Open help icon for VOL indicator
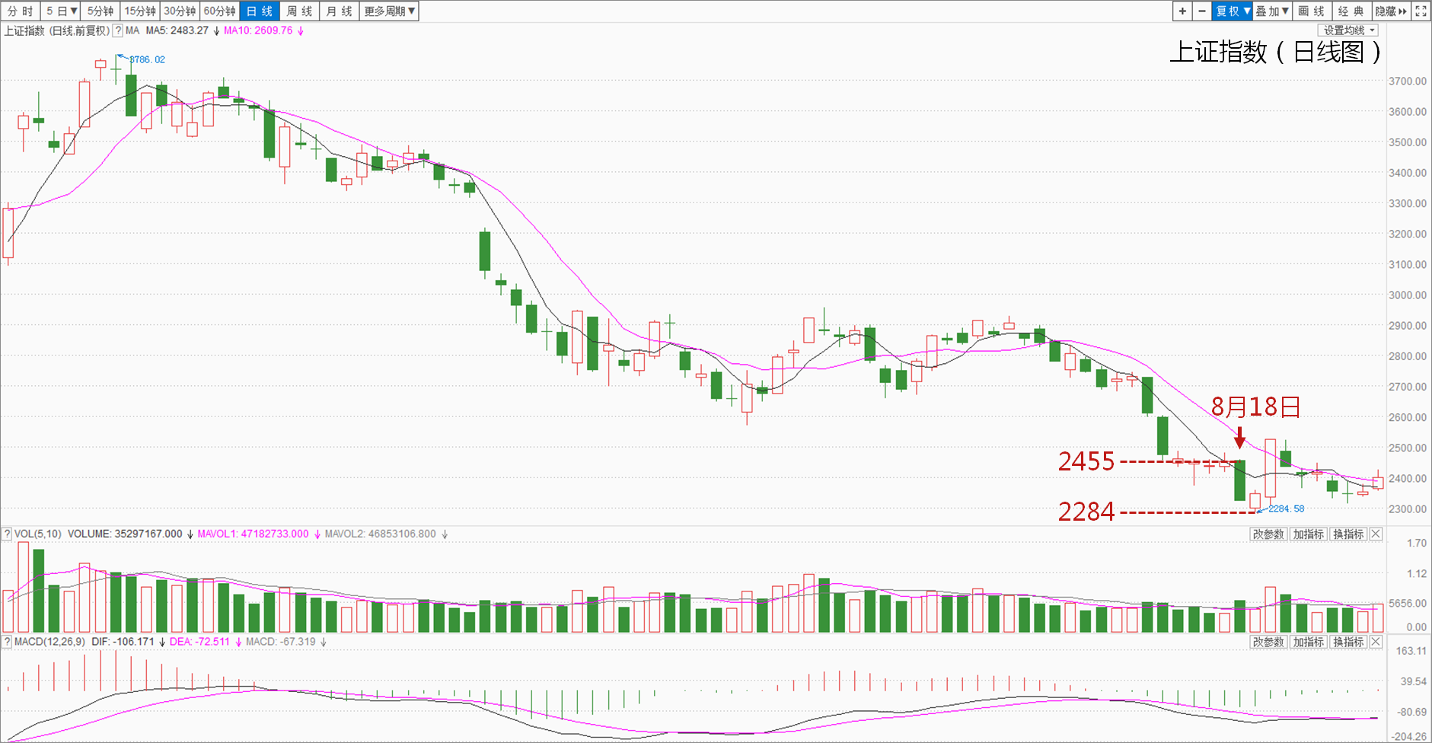The height and width of the screenshot is (743, 1432). 7,534
